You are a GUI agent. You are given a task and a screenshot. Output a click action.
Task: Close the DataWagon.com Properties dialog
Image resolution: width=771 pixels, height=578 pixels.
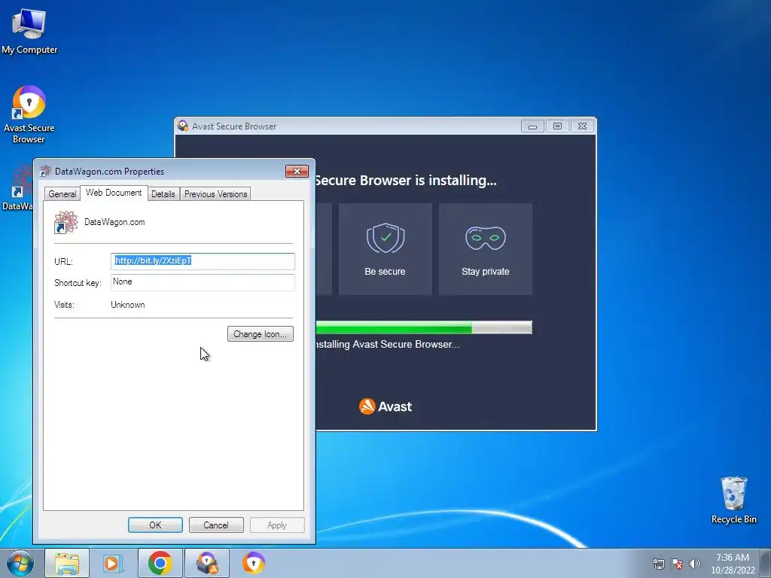pyautogui.click(x=297, y=171)
